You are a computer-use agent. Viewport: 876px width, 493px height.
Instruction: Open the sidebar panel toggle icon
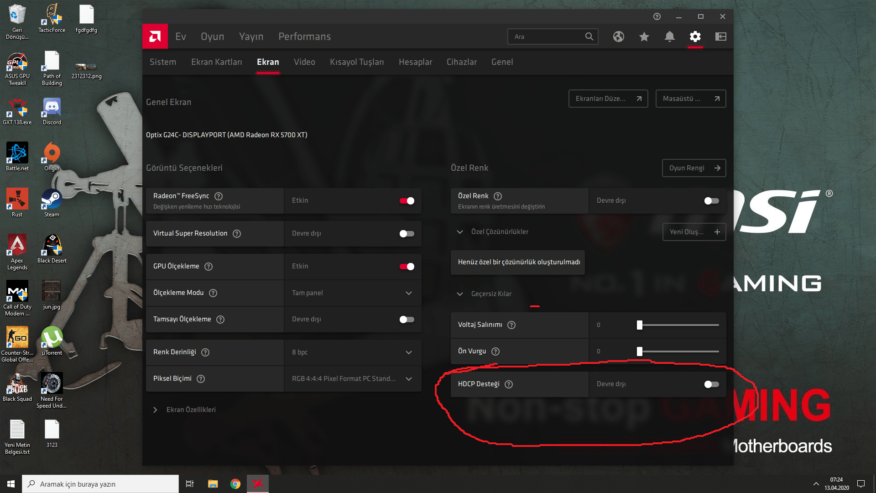click(x=720, y=37)
